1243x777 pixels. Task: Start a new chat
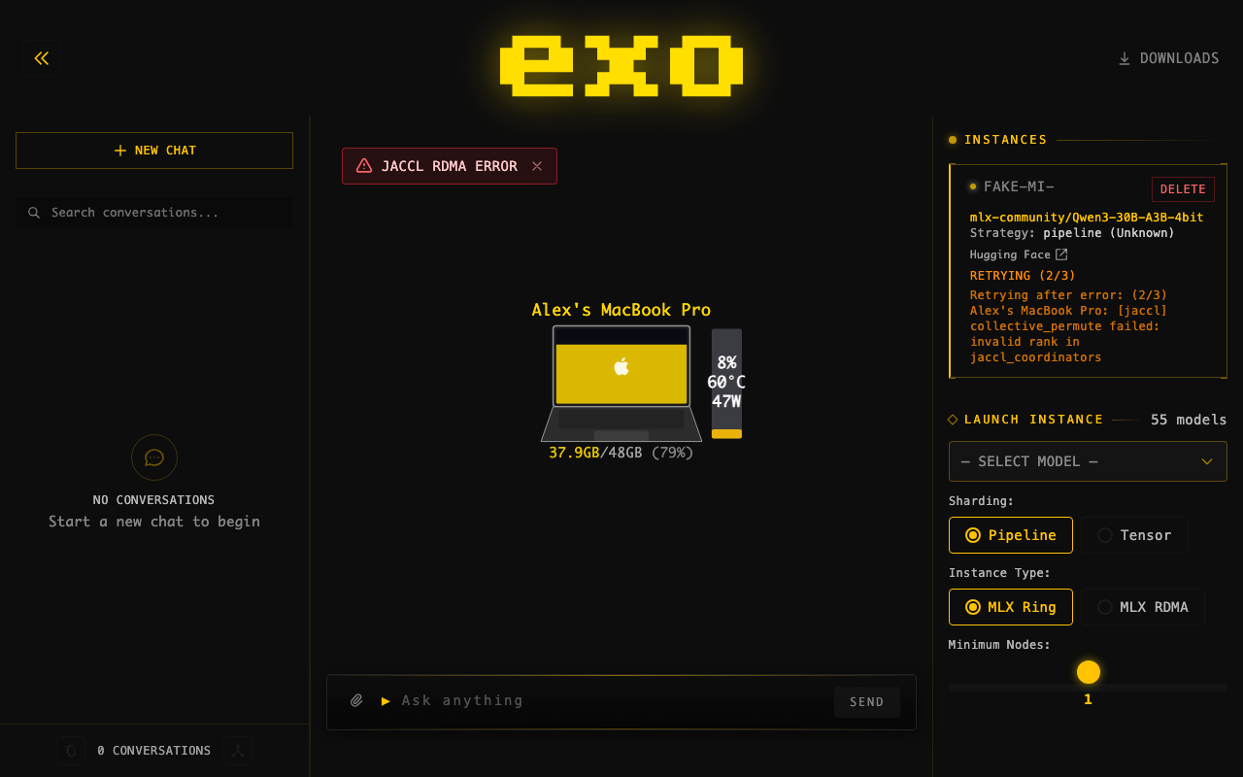154,151
